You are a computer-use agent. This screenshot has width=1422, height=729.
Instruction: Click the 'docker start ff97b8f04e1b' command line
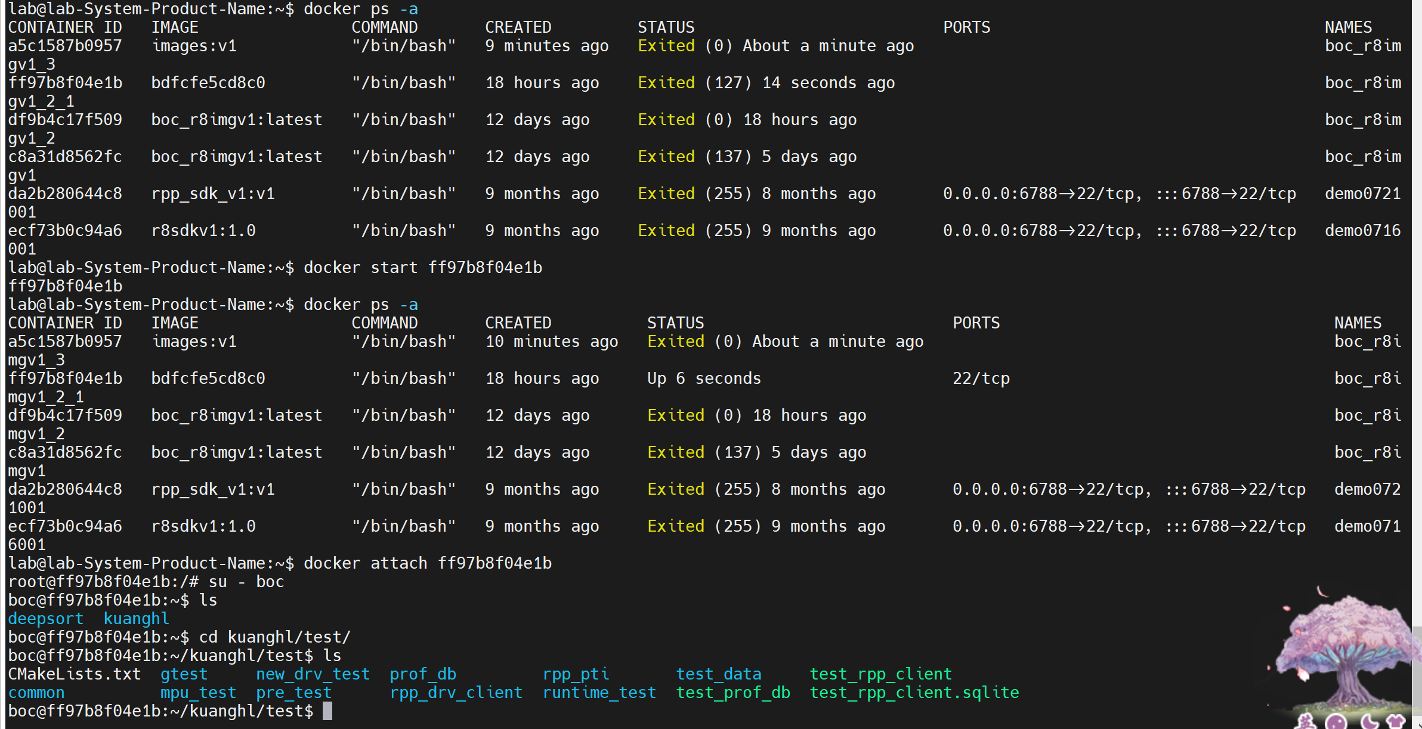[x=422, y=268]
